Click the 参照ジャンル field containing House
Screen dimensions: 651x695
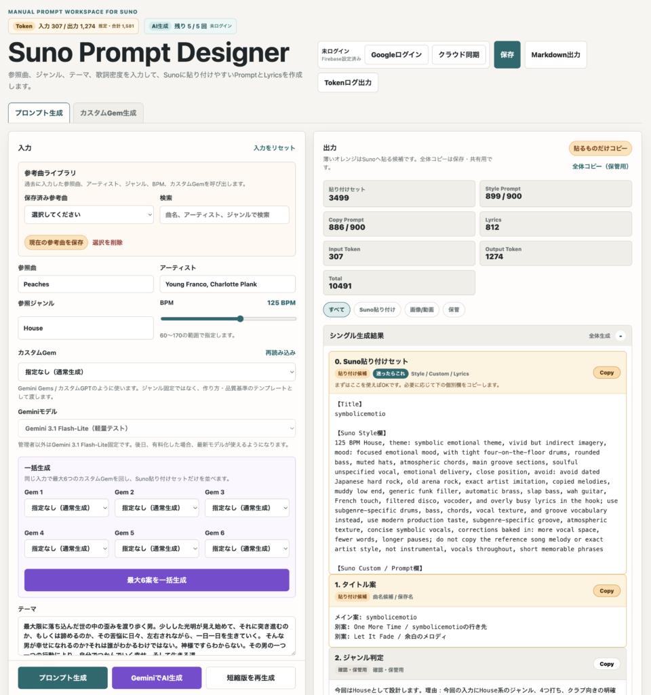(86, 328)
